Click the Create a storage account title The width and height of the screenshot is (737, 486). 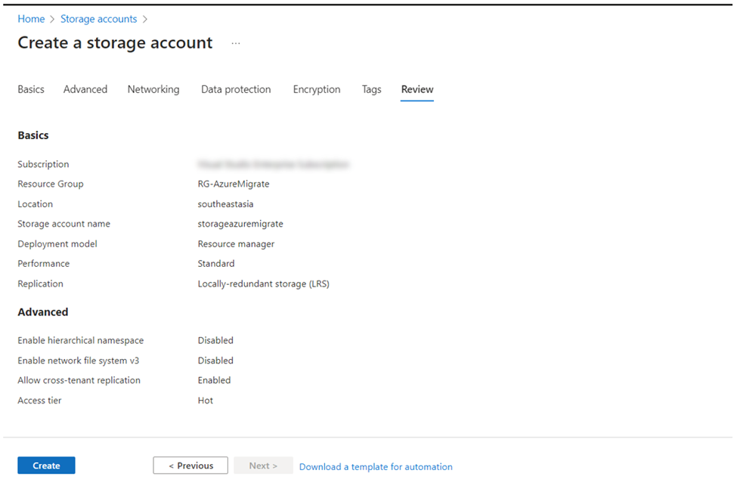tap(115, 43)
